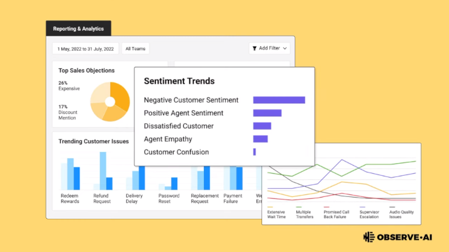Select the dark orange Expensive pie slice

point(121,94)
